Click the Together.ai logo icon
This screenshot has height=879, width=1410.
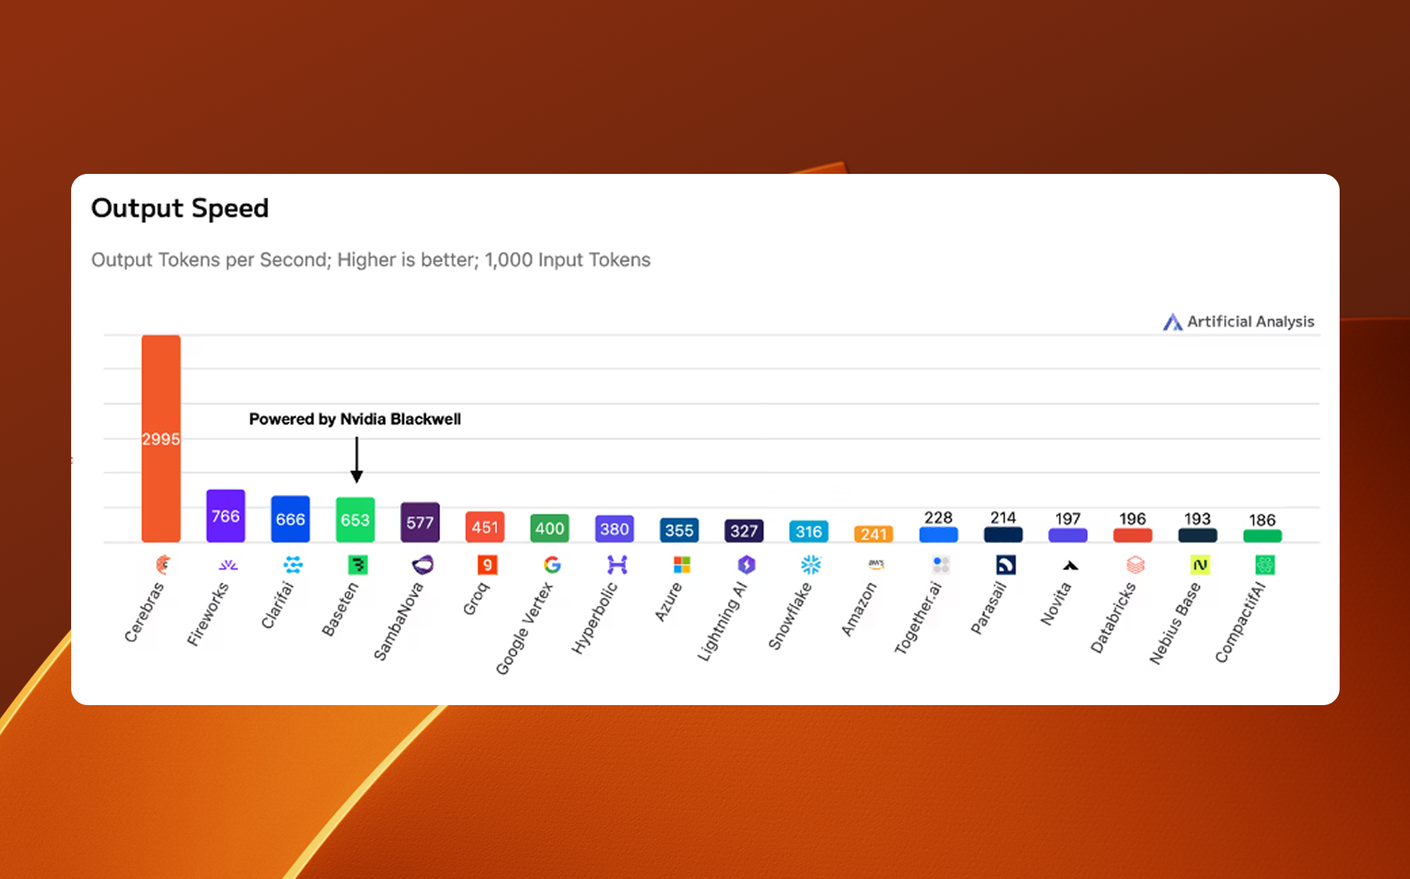click(941, 564)
